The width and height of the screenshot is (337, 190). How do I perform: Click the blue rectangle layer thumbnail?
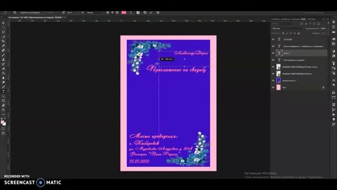tap(279, 80)
